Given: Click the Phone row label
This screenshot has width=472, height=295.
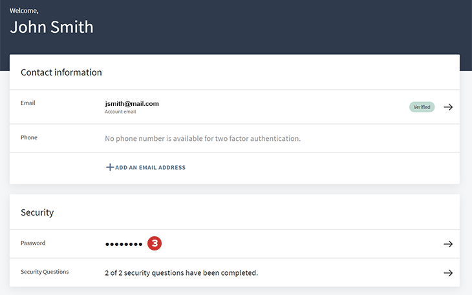Looking at the screenshot, I should (29, 137).
